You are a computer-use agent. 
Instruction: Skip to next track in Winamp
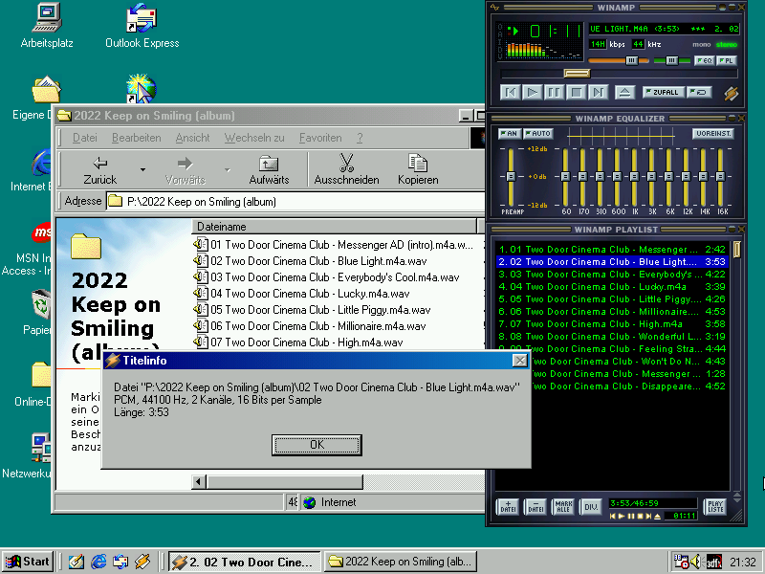599,92
